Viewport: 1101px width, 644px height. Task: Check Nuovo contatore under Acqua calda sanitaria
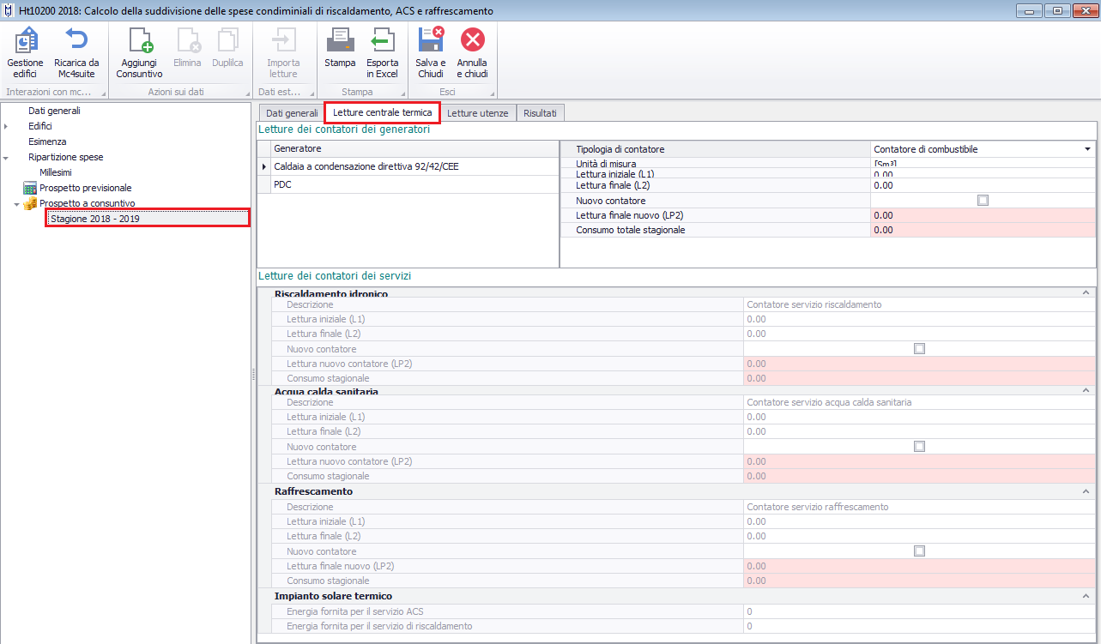coord(919,447)
